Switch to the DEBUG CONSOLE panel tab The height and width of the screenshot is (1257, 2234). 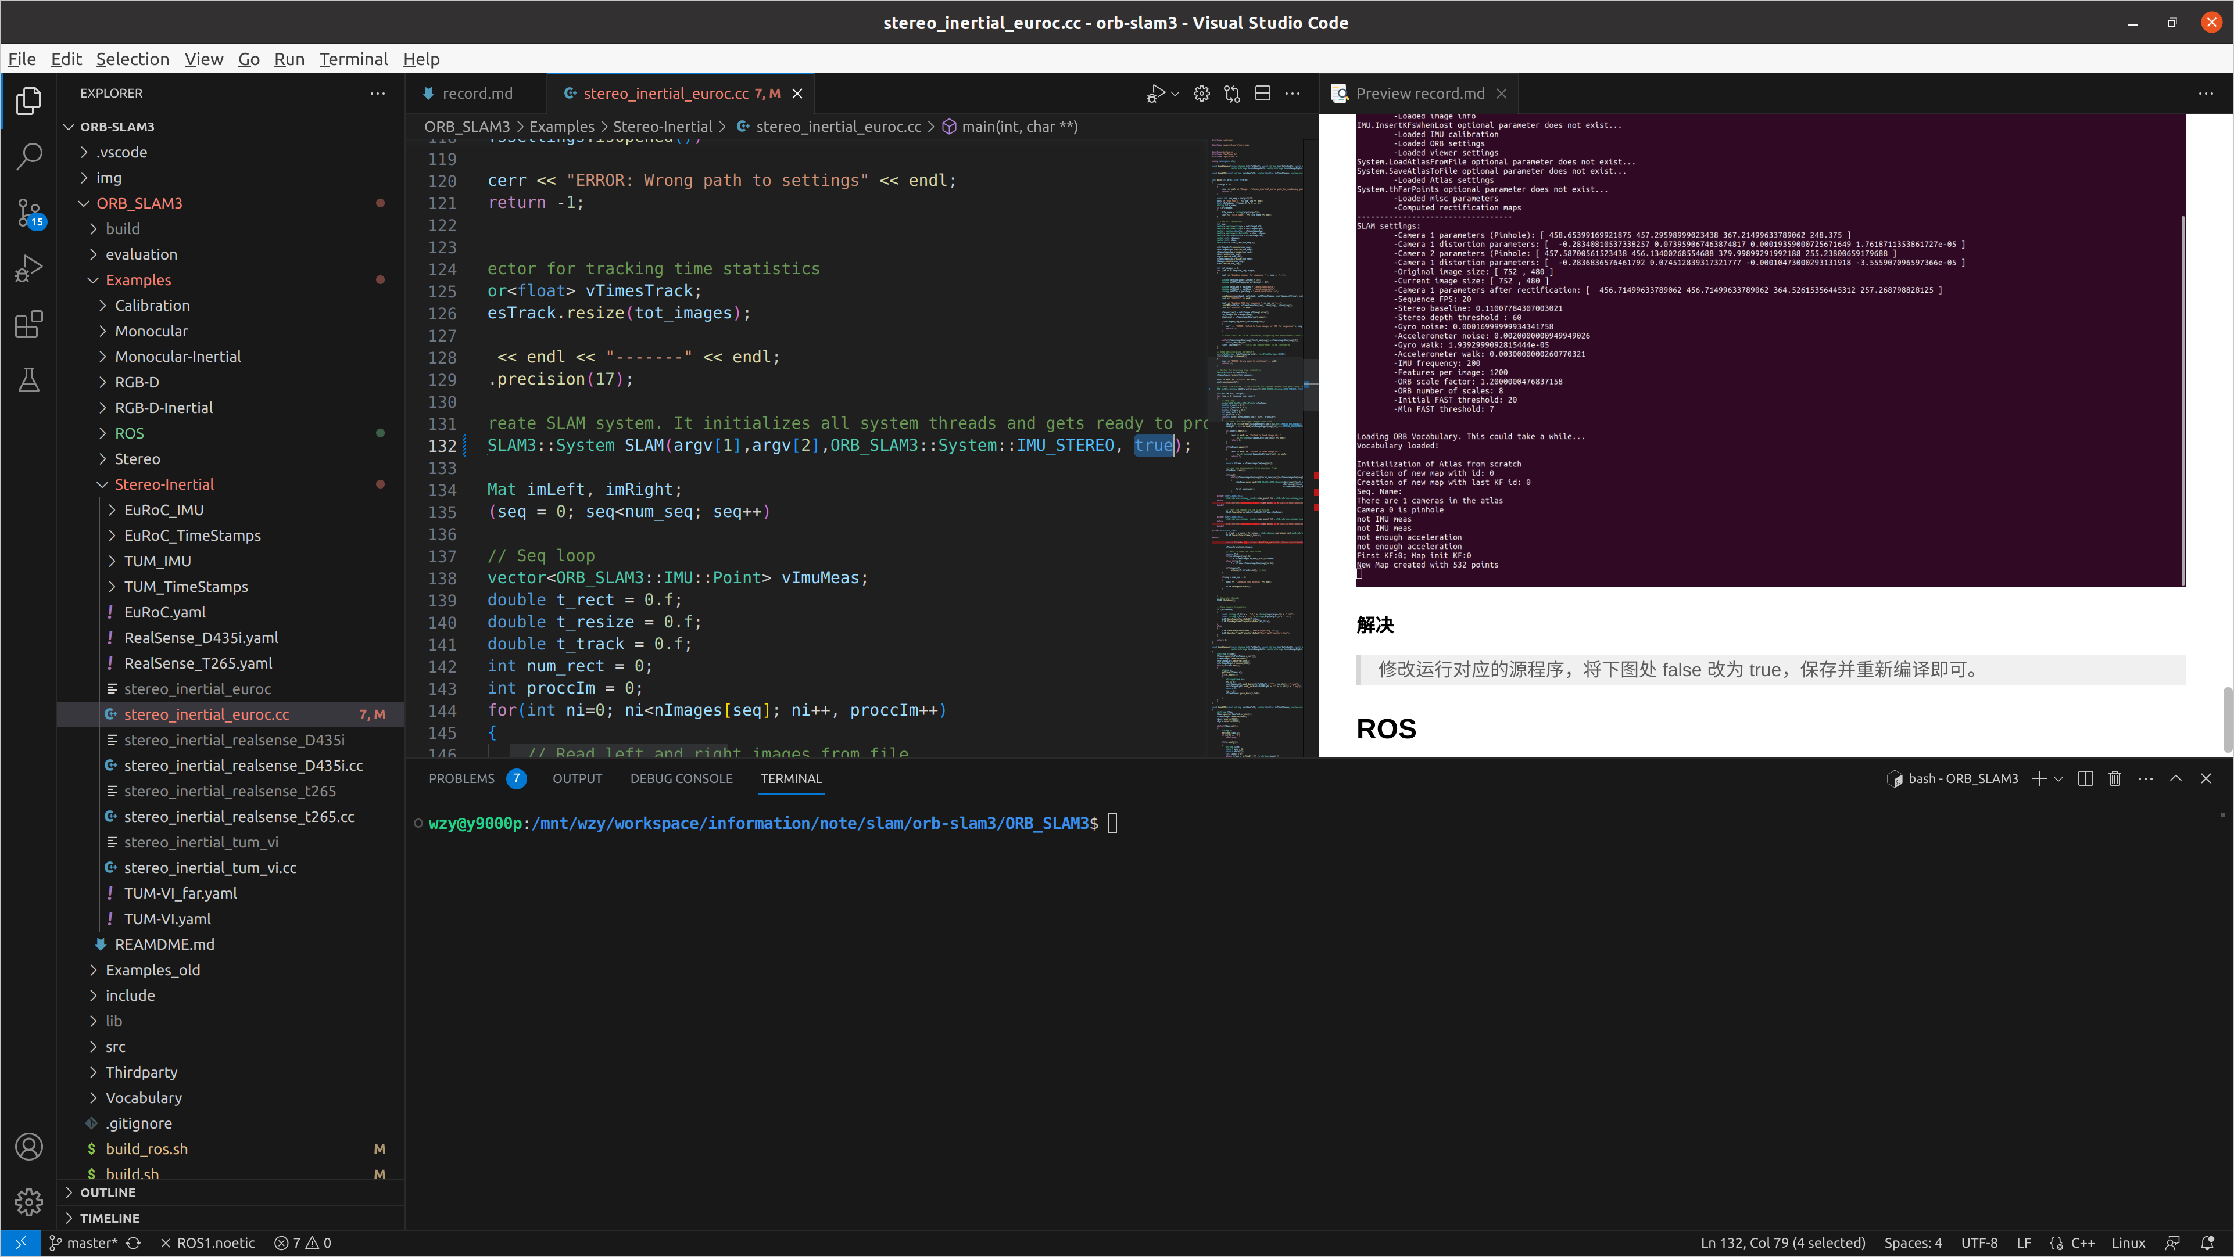tap(681, 778)
